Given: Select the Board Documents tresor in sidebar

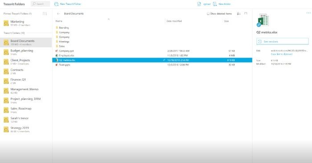Looking at the screenshot, I should (26, 43).
